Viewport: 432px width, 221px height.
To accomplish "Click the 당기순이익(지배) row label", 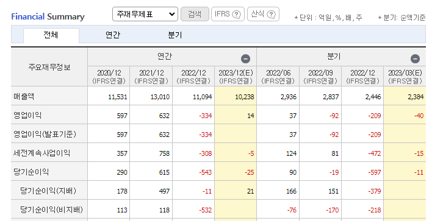I will (48, 191).
